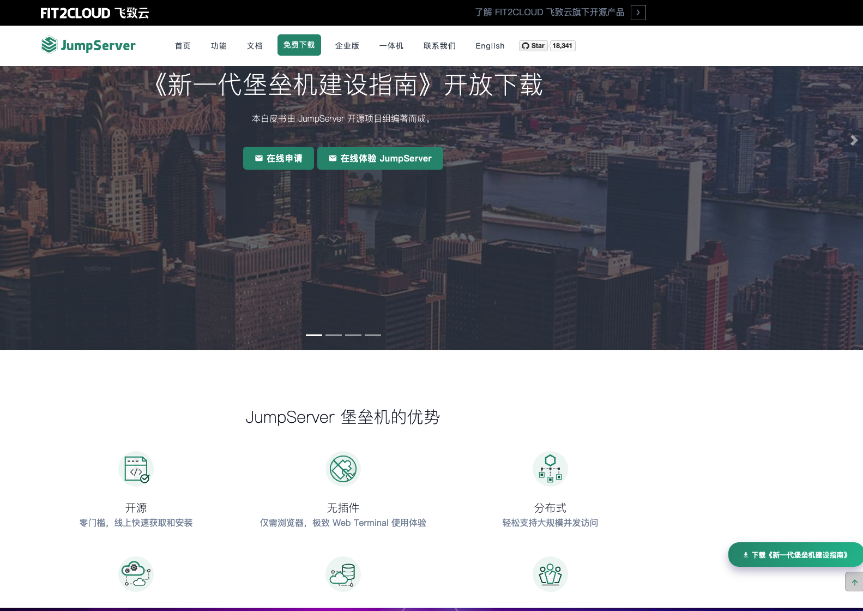Click the back-to-top arrow button
863x611 pixels.
(x=854, y=582)
